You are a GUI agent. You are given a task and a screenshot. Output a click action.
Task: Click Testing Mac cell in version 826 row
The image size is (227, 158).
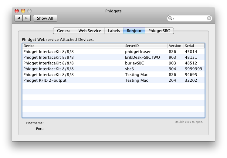(137, 74)
